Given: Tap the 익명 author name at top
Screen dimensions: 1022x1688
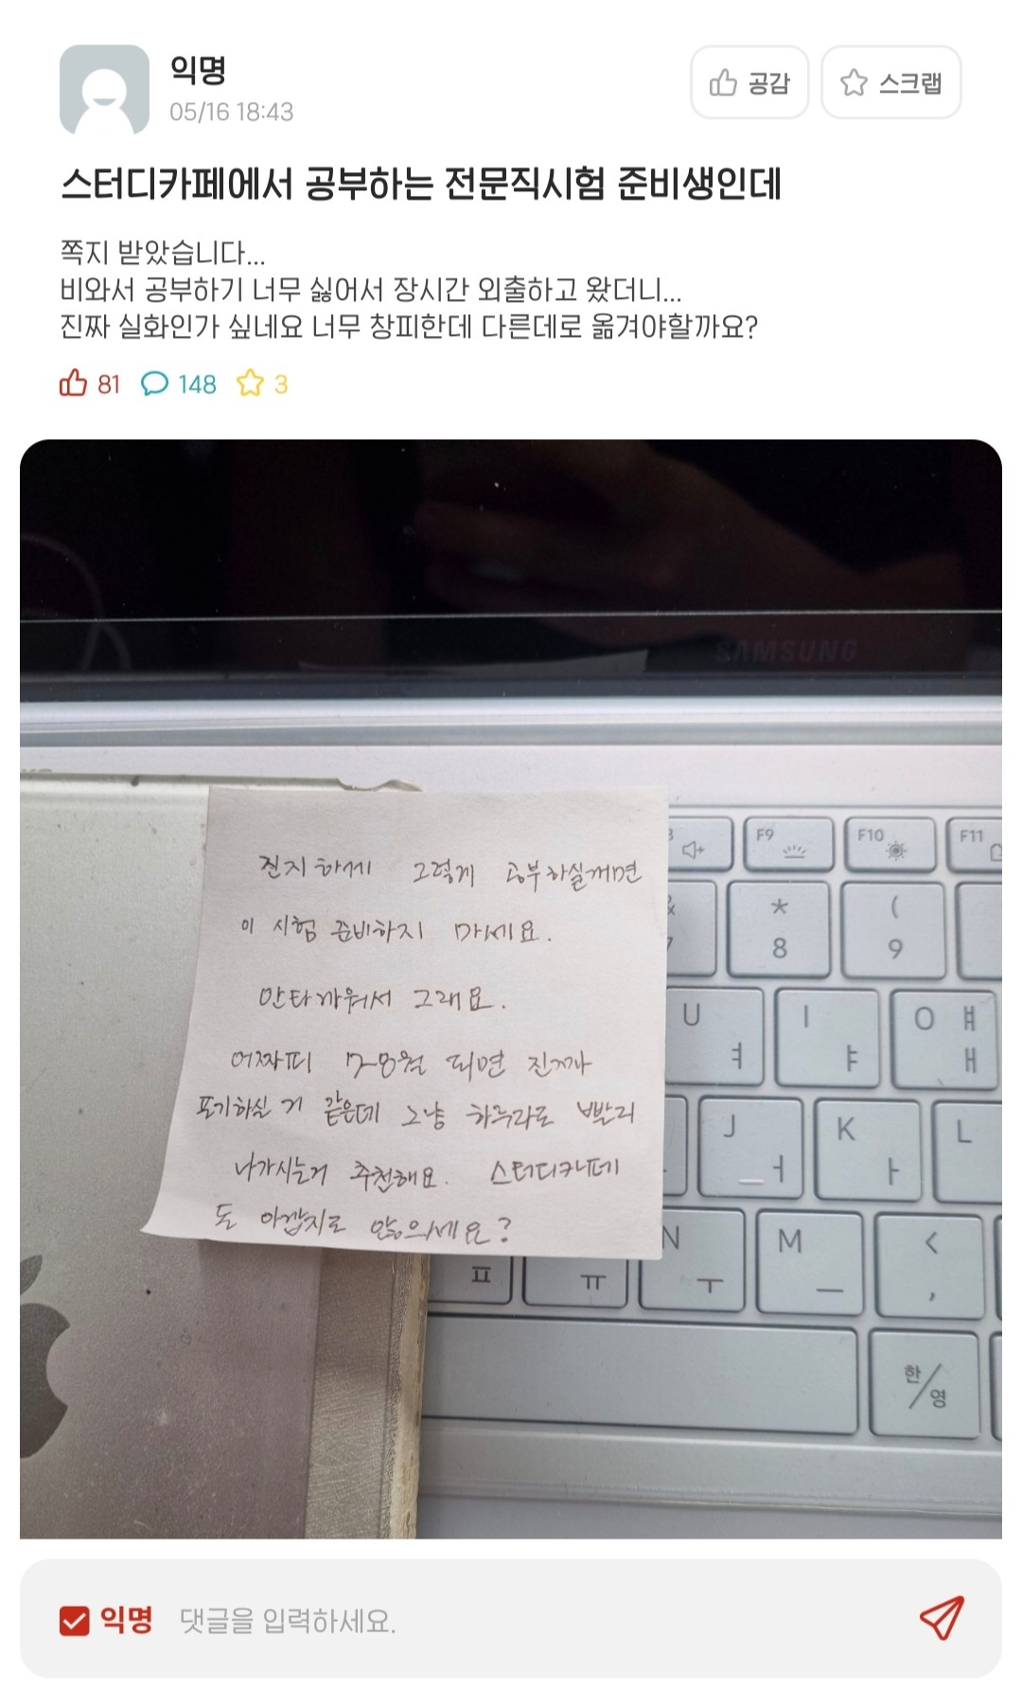Looking at the screenshot, I should pyautogui.click(x=198, y=69).
